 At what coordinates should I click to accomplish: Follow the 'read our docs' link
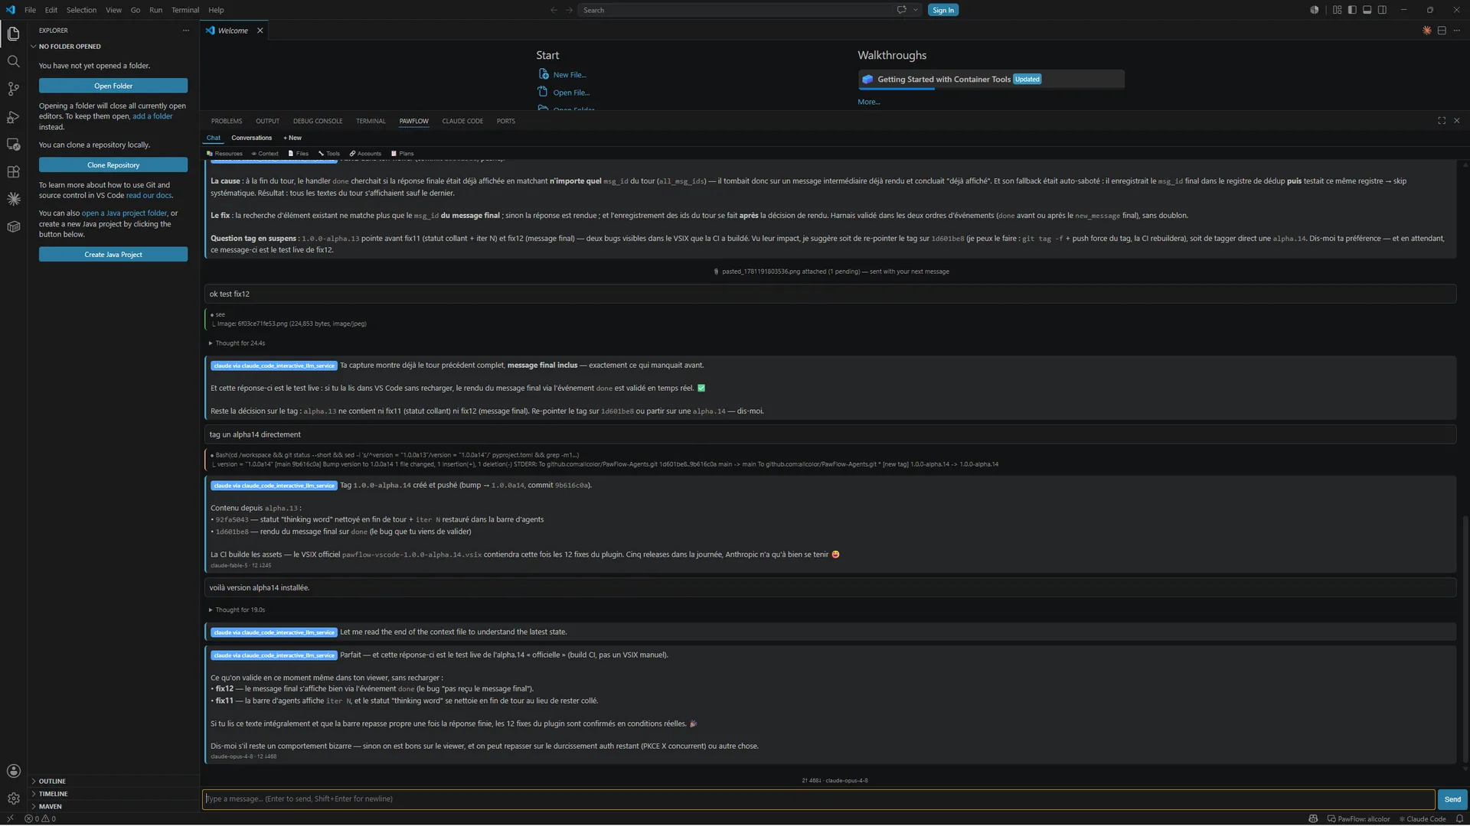coord(149,196)
